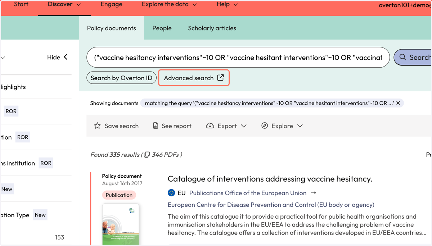This screenshot has width=432, height=246.
Task: Click the Found 335 results text
Action: point(115,155)
